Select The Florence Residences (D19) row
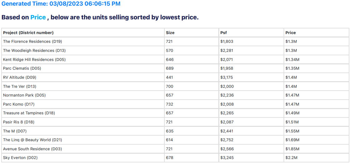Image resolution: width=350 pixels, height=164 pixels. click(x=27, y=42)
